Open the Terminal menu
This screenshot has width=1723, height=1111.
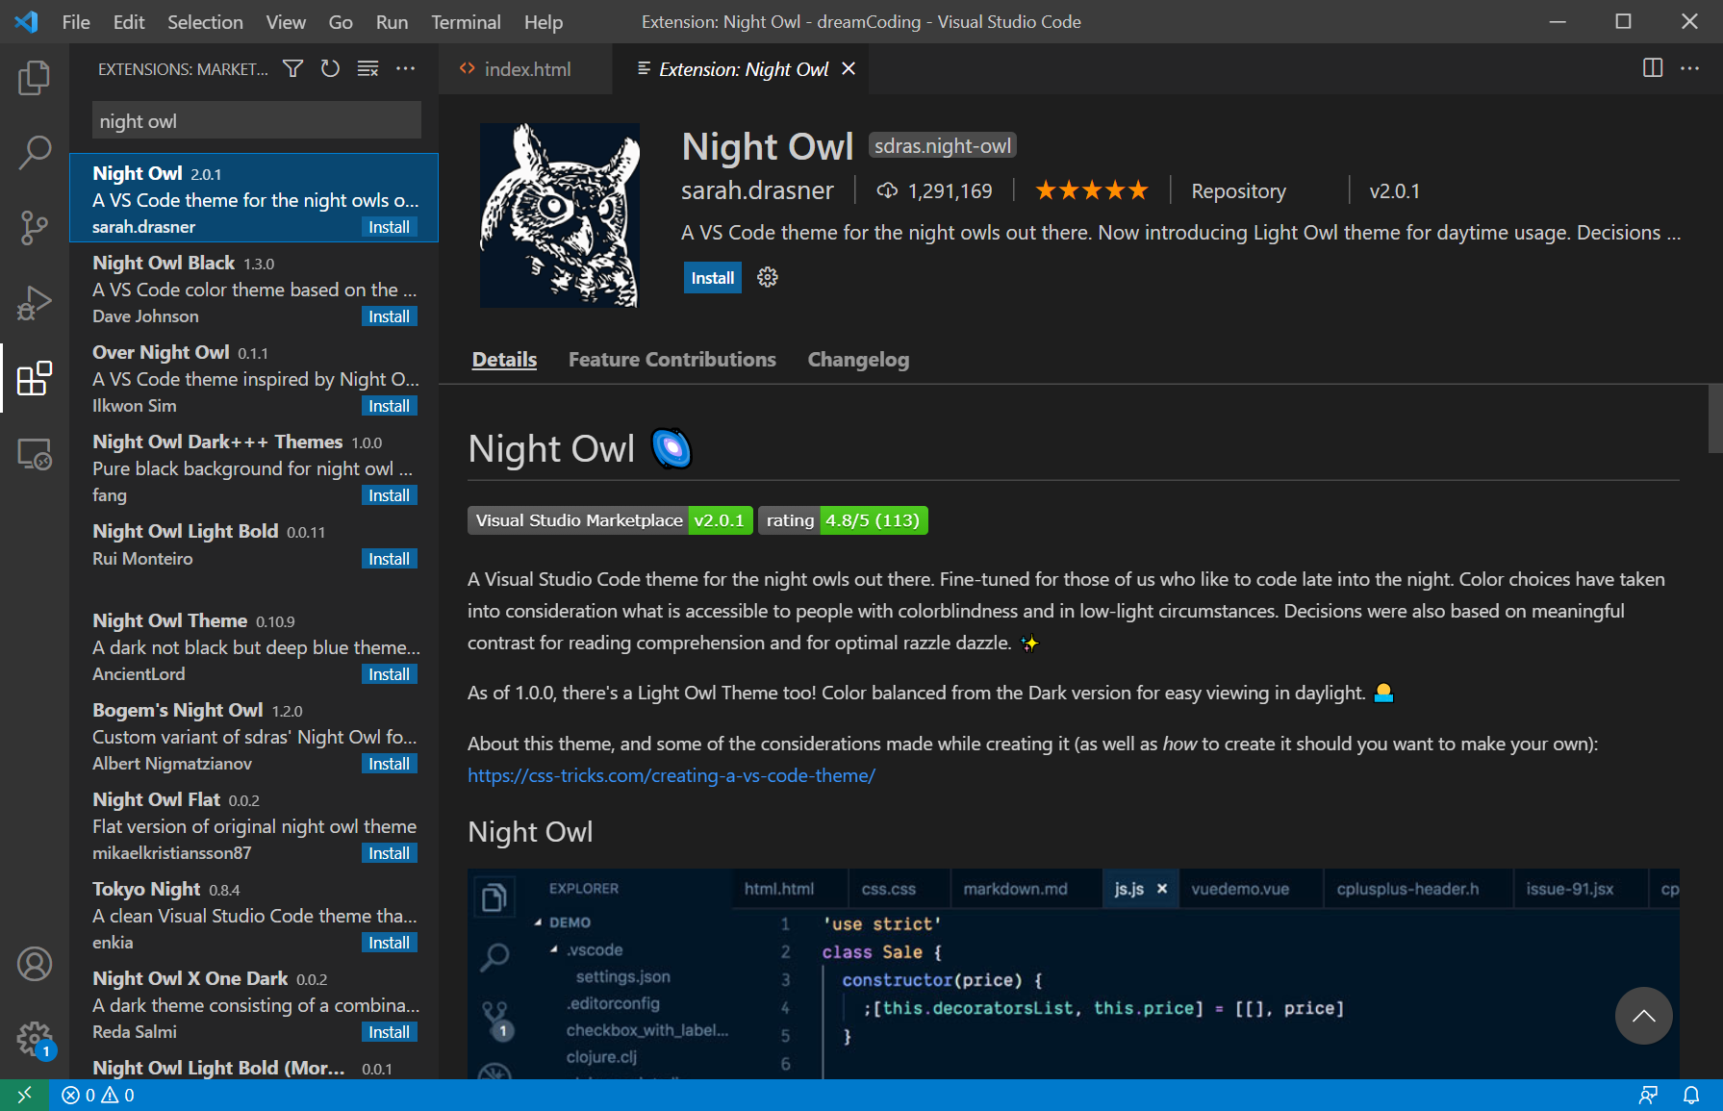466,22
